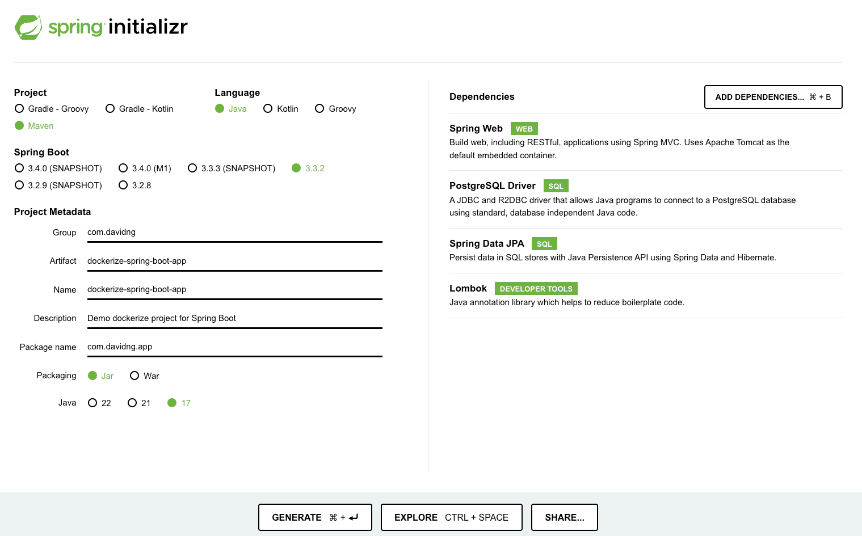The width and height of the screenshot is (862, 536).
Task: Select Spring Boot 3.2.8 version
Action: click(x=123, y=185)
